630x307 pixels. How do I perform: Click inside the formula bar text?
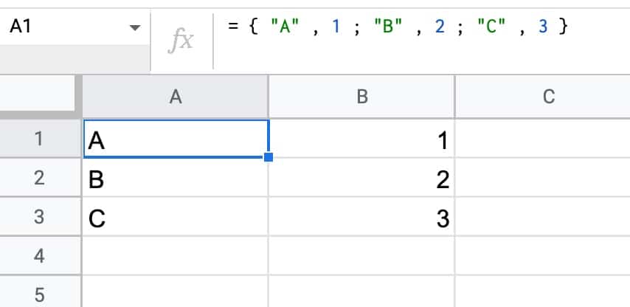tap(398, 27)
